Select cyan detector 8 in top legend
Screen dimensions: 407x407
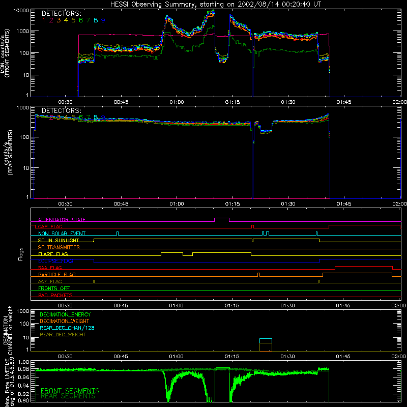96,20
